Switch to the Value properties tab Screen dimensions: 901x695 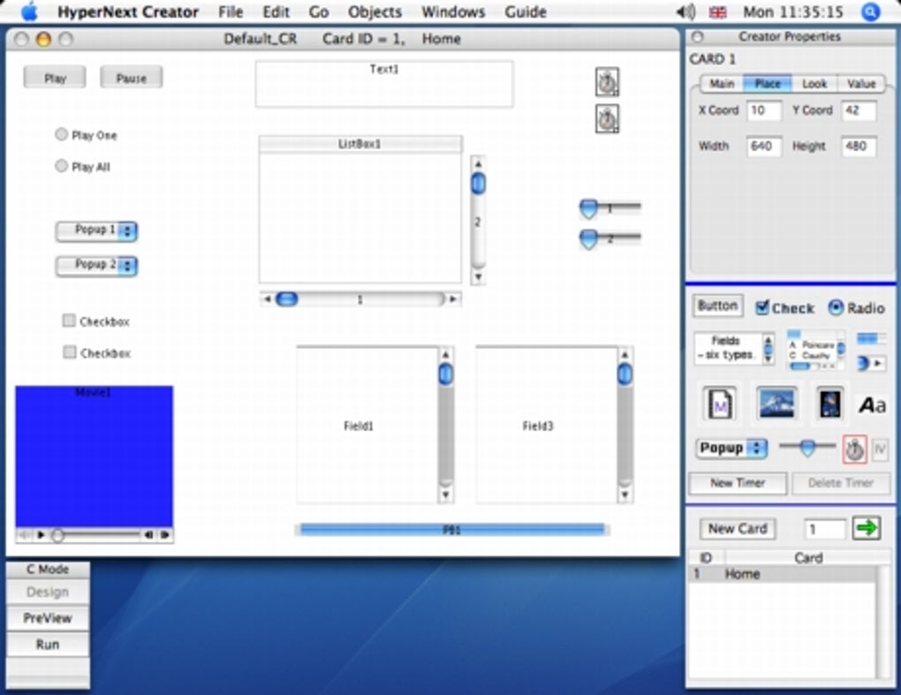(861, 84)
